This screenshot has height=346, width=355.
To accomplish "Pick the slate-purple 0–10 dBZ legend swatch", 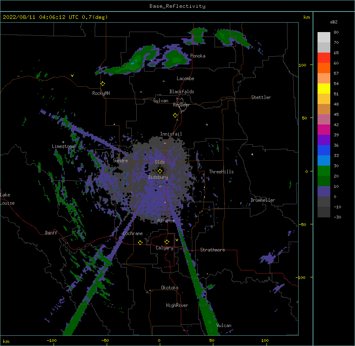I will [324, 191].
